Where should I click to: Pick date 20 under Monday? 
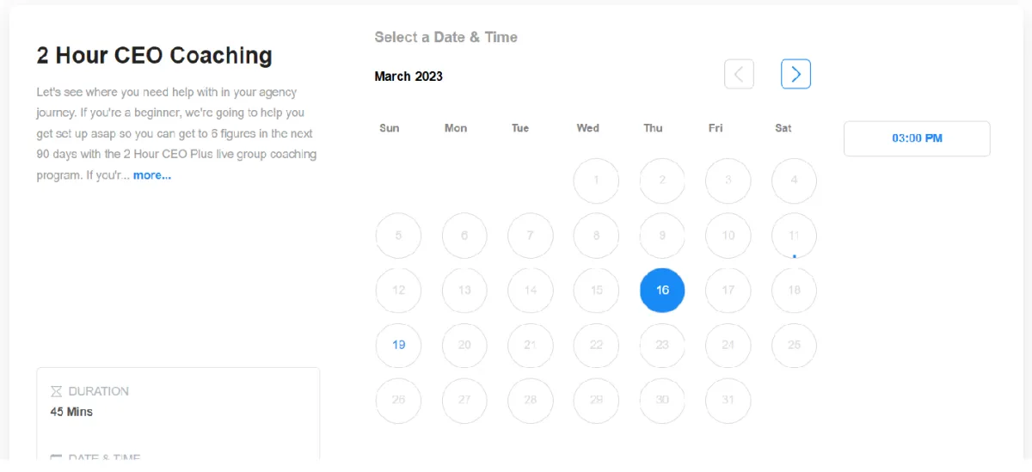464,346
